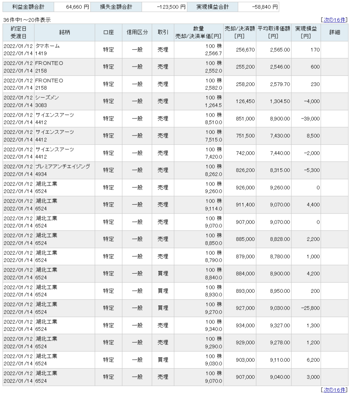
Task: Click the settlement amount 851,000 cell
Action: tap(240, 119)
